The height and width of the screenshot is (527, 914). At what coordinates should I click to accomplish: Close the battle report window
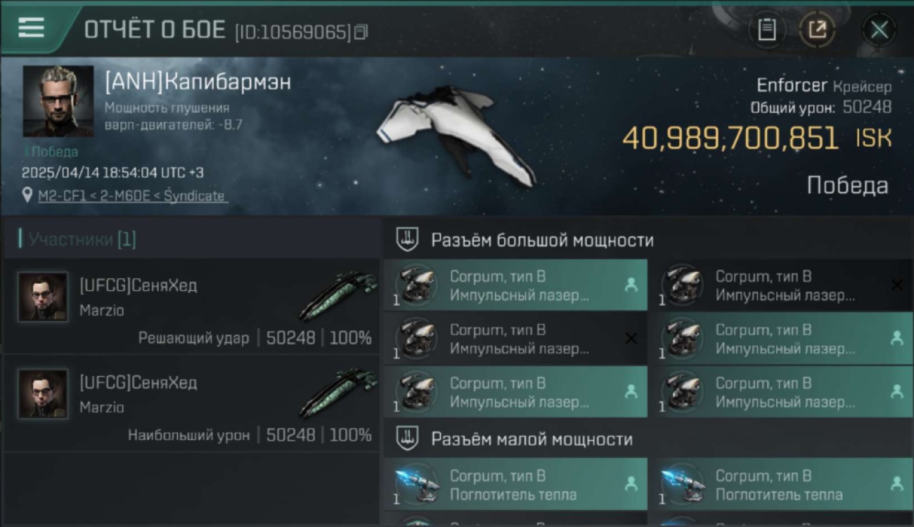pos(879,30)
